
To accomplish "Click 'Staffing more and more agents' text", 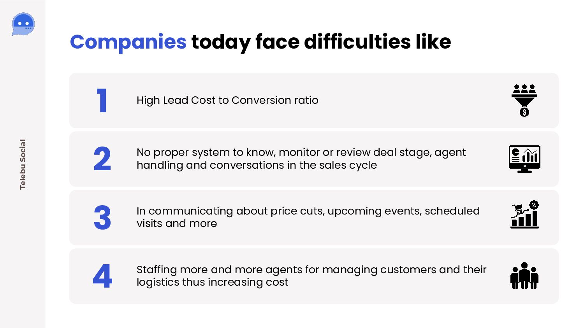I will pyautogui.click(x=220, y=270).
